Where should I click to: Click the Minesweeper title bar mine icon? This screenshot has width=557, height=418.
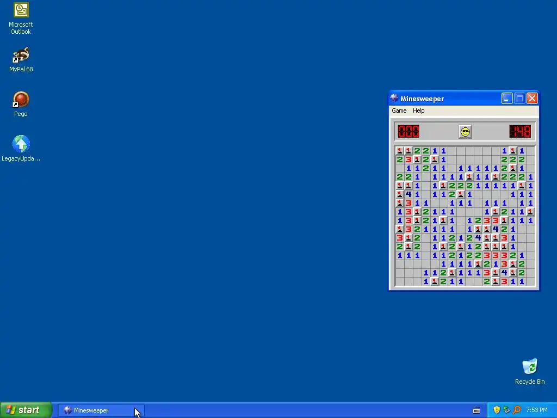click(x=394, y=98)
